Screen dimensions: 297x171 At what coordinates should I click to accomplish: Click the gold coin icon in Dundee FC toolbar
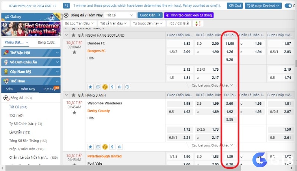pyautogui.click(x=105, y=87)
